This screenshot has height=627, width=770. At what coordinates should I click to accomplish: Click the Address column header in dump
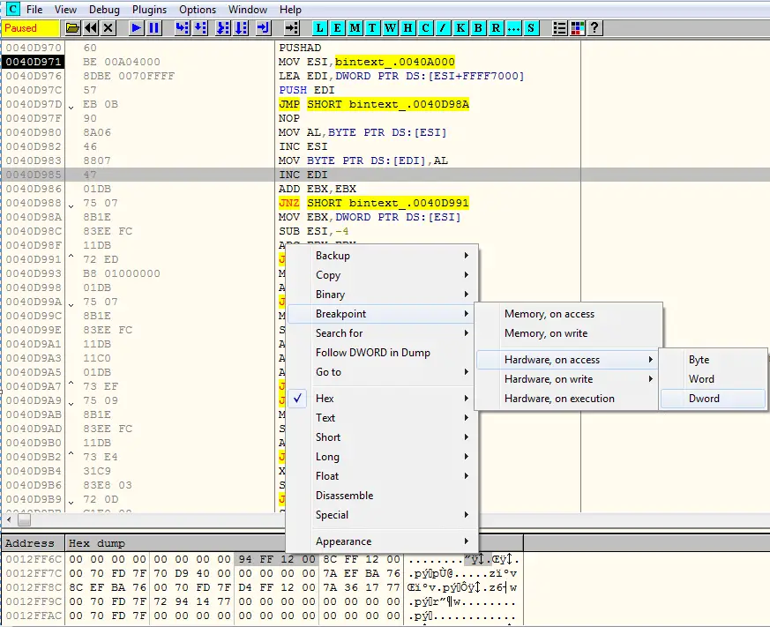pyautogui.click(x=33, y=543)
